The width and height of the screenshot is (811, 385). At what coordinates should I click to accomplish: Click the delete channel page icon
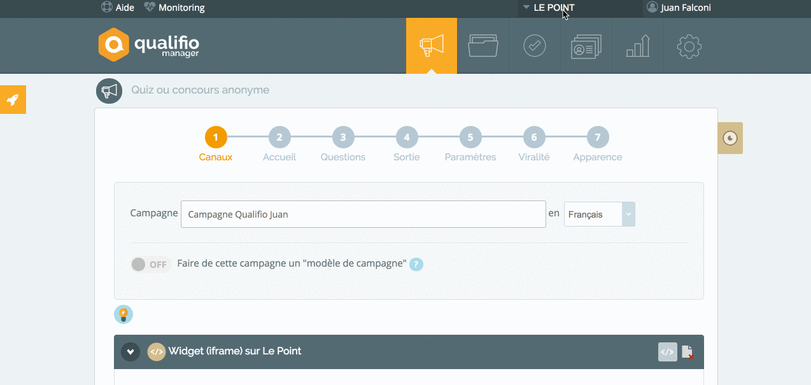click(688, 352)
